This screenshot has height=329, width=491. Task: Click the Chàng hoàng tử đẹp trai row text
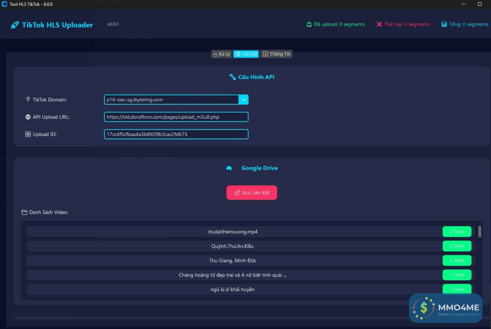pyautogui.click(x=232, y=275)
